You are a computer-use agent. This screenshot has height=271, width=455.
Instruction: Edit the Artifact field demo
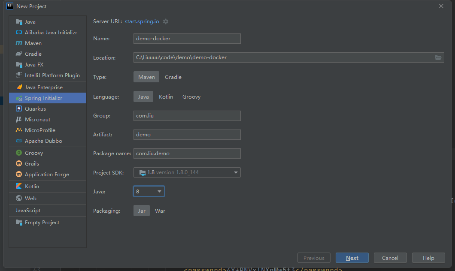(x=187, y=135)
